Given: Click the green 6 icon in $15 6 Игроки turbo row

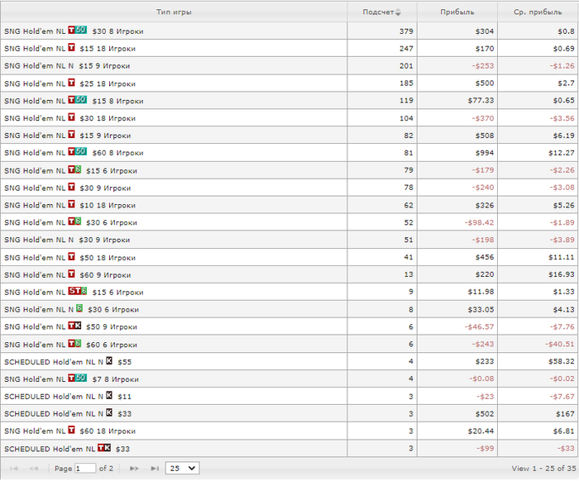Looking at the screenshot, I should click(78, 169).
